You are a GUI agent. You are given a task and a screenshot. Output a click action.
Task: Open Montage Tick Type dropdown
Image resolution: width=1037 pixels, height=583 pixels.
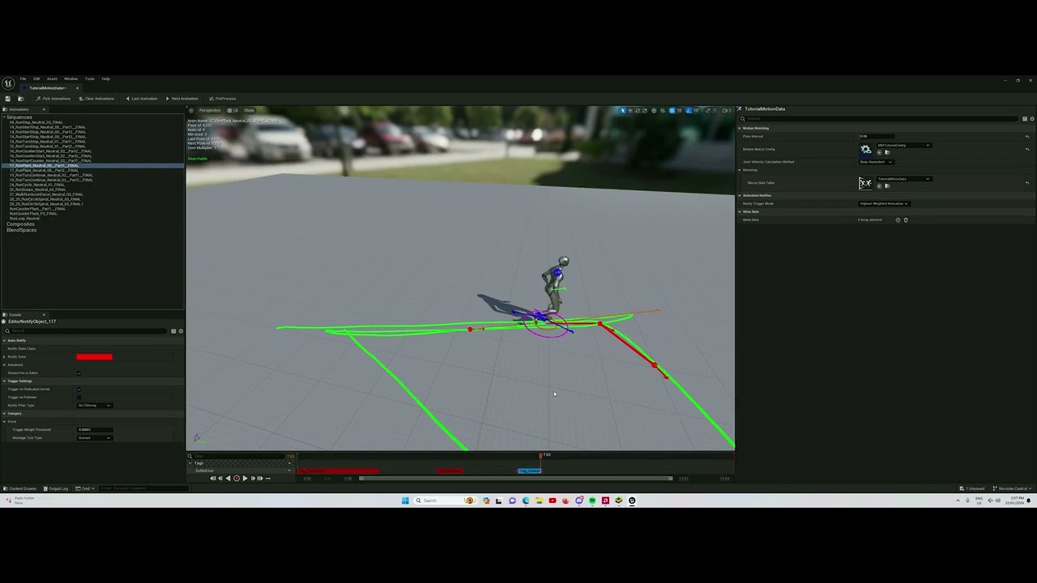pos(95,438)
